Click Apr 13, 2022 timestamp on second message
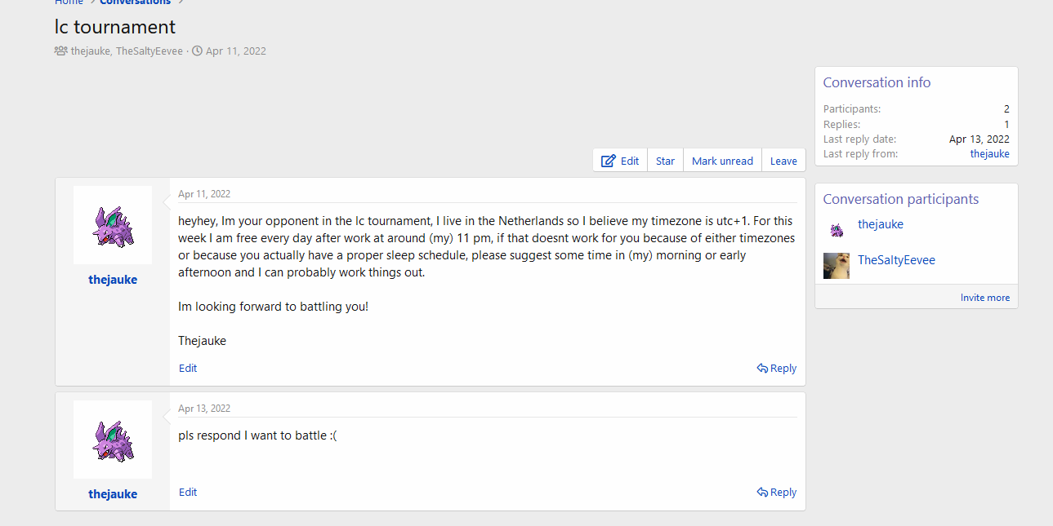This screenshot has height=526, width=1053. coord(204,409)
